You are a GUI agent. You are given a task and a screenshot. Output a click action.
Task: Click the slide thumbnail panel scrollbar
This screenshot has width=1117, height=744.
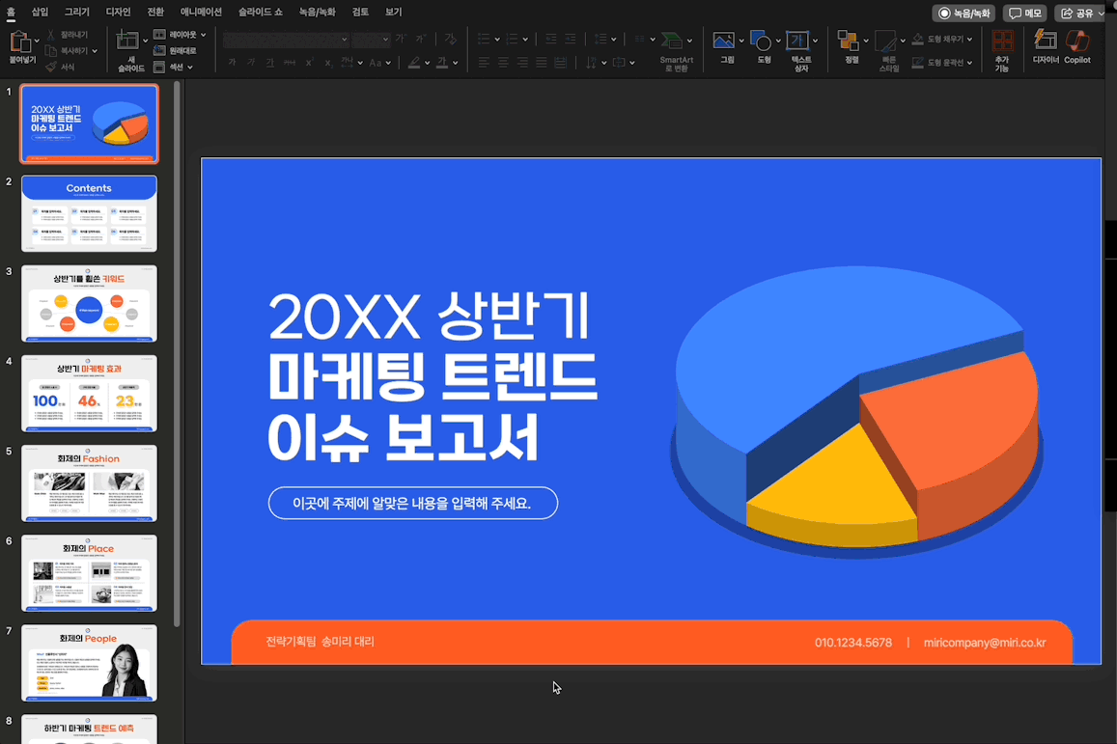pos(177,356)
